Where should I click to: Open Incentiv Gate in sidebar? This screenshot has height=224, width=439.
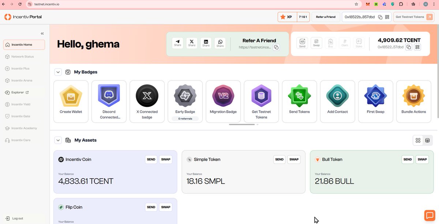(24, 116)
